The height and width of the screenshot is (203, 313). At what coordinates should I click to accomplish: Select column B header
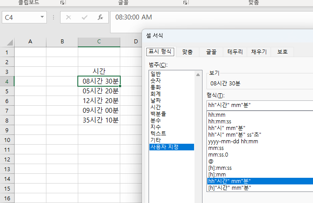62,42
